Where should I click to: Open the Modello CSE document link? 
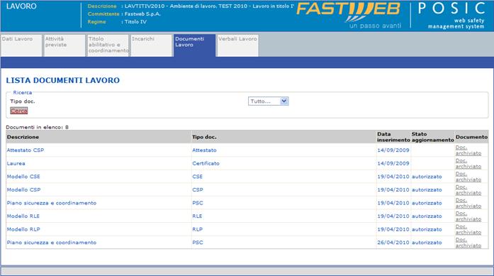(23, 177)
